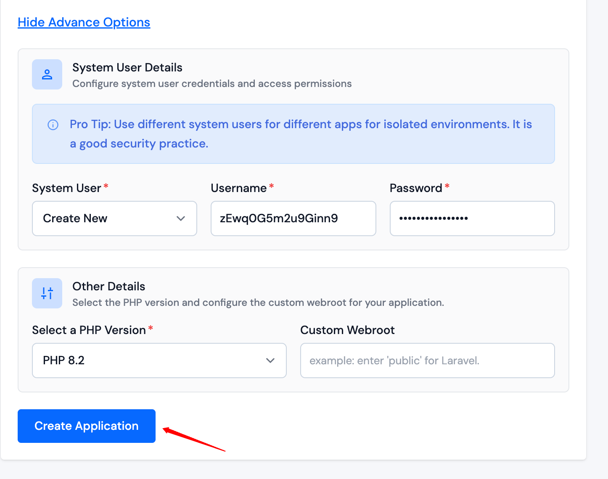Click the Hide Advance Options link
This screenshot has height=479, width=608.
coord(84,22)
